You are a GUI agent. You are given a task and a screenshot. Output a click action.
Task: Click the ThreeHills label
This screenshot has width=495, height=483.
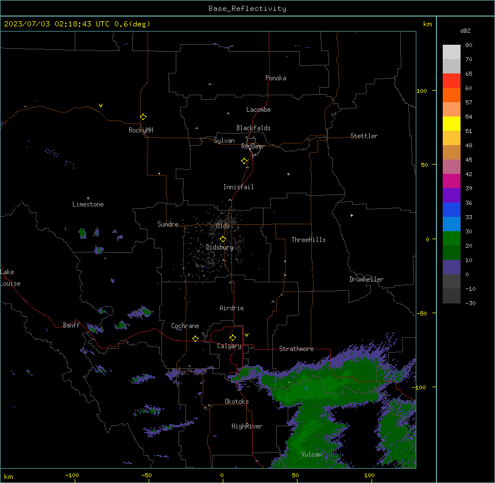[x=308, y=240]
